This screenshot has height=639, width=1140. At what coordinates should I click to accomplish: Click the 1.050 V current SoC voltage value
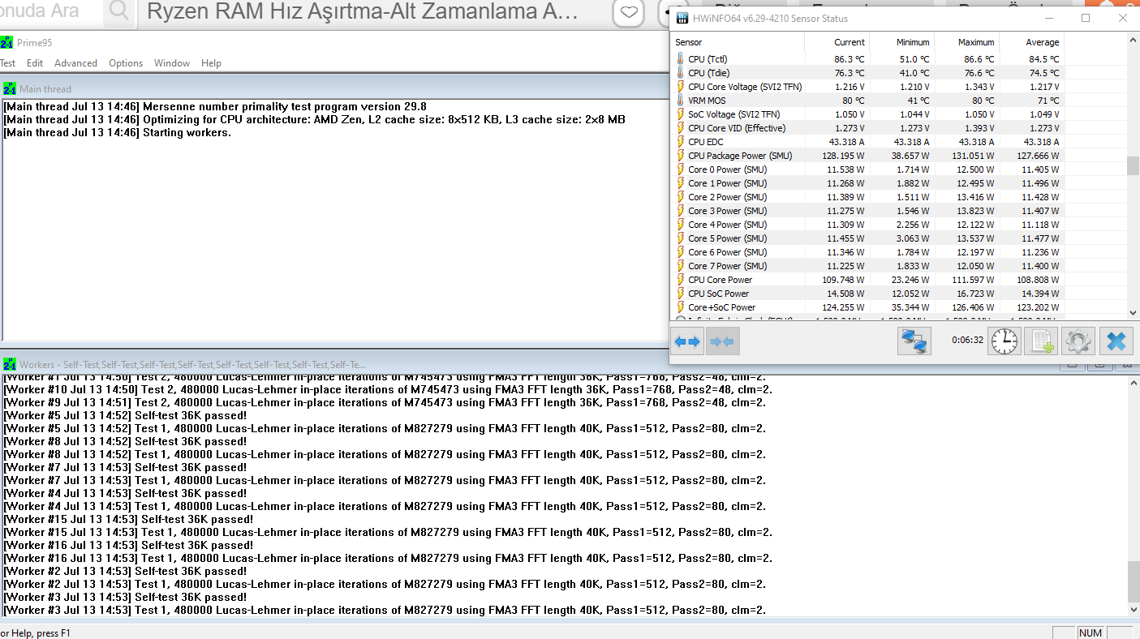pos(850,114)
